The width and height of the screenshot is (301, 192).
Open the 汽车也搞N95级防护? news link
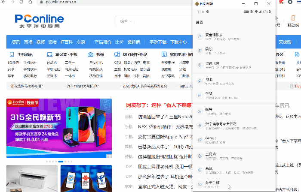[83, 86]
